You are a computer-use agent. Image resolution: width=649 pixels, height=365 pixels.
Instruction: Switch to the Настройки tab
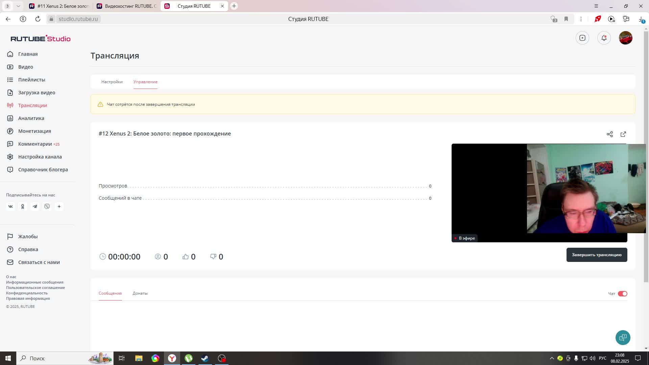pyautogui.click(x=112, y=82)
